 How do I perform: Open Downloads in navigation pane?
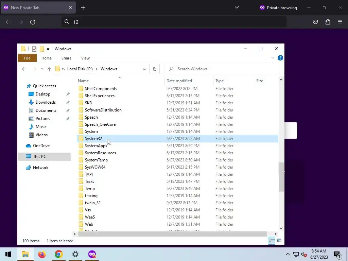[46, 102]
